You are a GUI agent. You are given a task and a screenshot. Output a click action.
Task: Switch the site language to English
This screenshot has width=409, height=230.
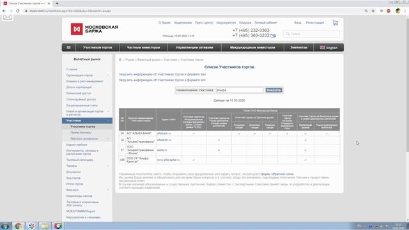tap(328, 48)
